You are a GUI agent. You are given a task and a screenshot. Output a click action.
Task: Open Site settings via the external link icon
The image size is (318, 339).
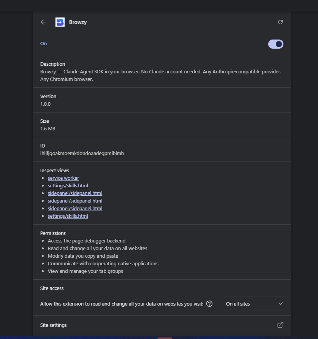click(x=280, y=325)
